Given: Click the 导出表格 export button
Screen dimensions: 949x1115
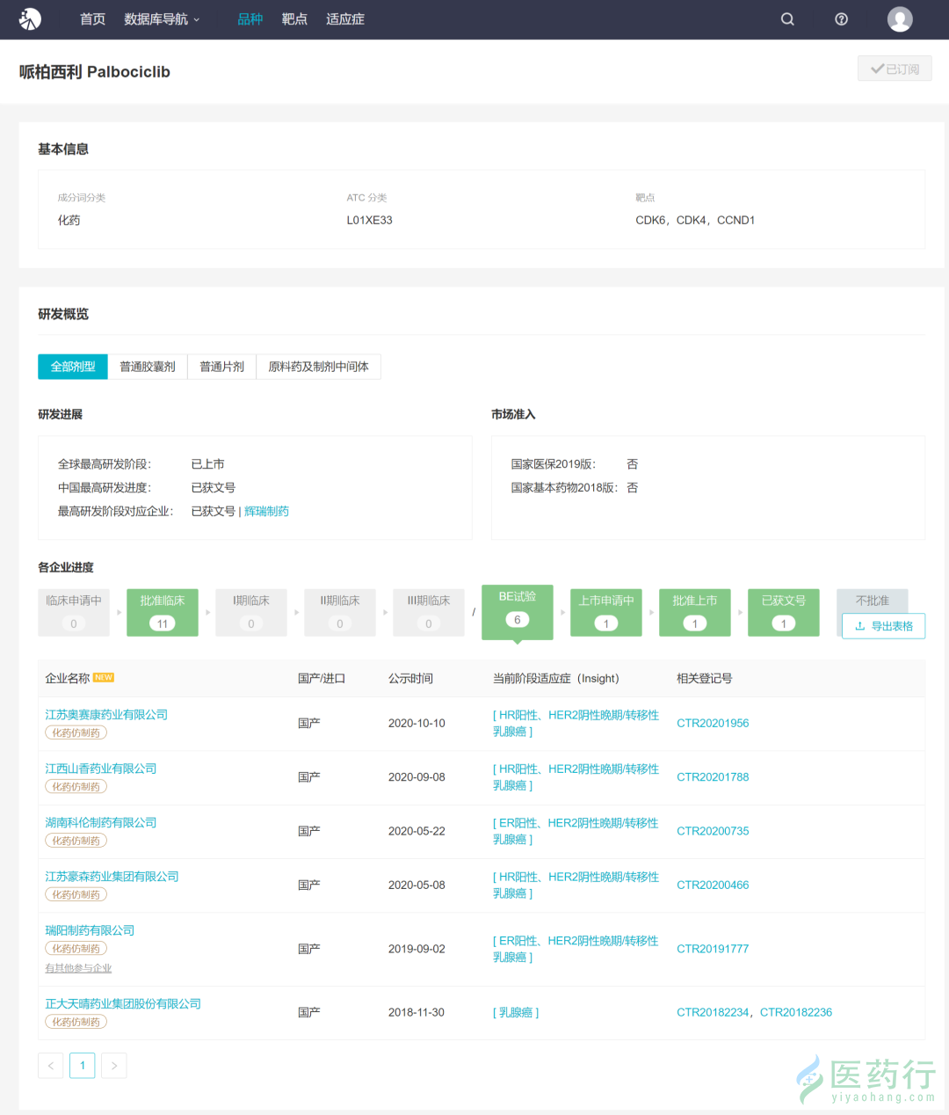Looking at the screenshot, I should point(883,626).
